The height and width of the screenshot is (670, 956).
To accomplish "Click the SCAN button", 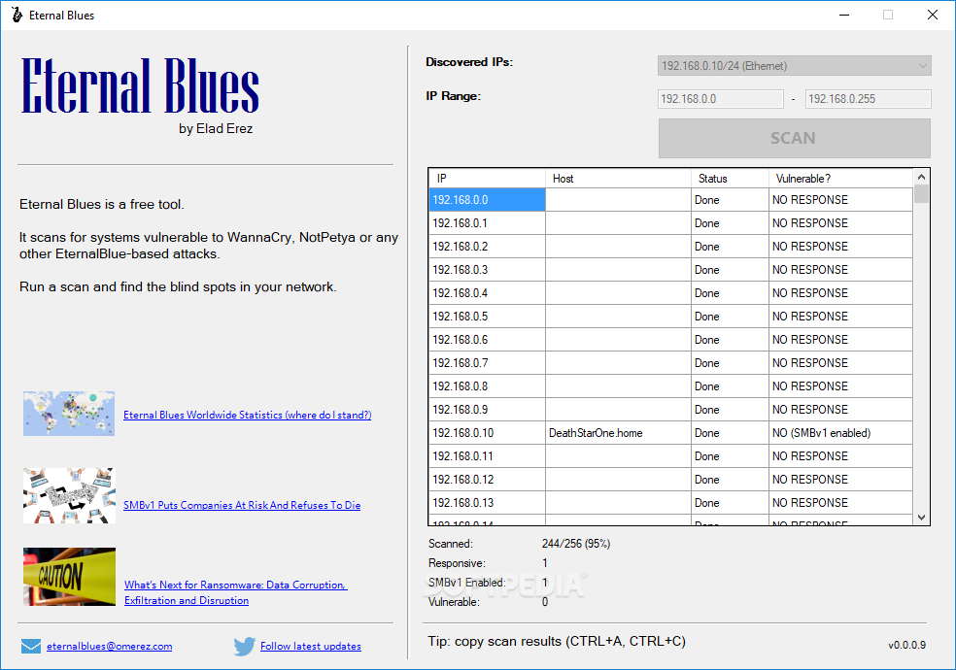I will click(795, 138).
